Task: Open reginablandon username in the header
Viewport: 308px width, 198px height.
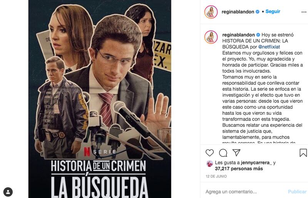Action: click(x=238, y=12)
